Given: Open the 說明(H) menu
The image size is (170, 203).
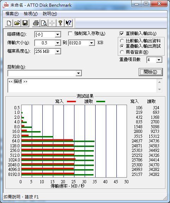Looking at the screenshot, I should (50, 14).
